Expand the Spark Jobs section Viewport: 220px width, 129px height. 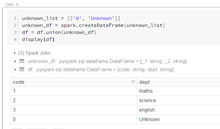tap(15, 53)
